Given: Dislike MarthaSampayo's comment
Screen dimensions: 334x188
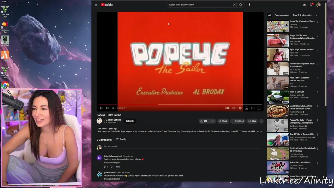Looking at the screenshot, I should pos(111,167).
